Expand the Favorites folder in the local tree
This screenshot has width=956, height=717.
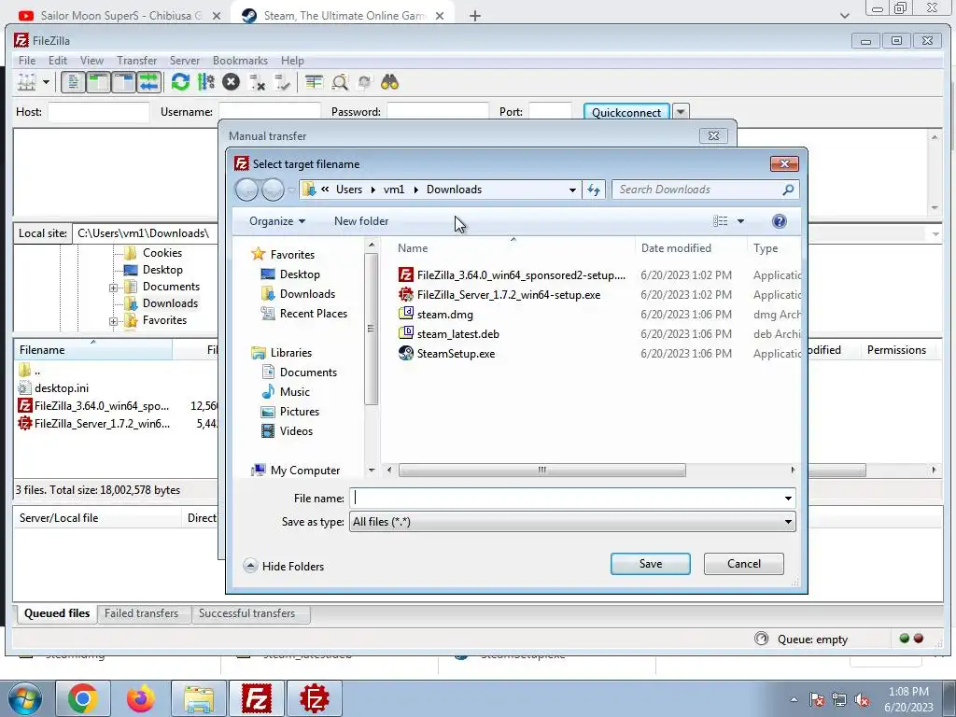113,321
